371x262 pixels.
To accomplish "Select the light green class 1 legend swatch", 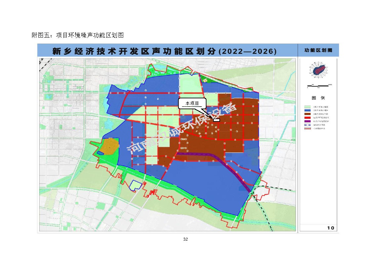I will point(308,107).
